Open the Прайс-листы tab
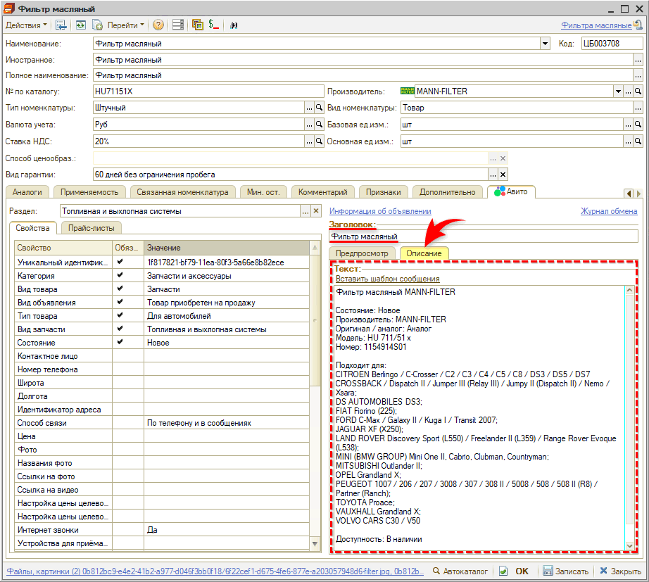 [92, 227]
